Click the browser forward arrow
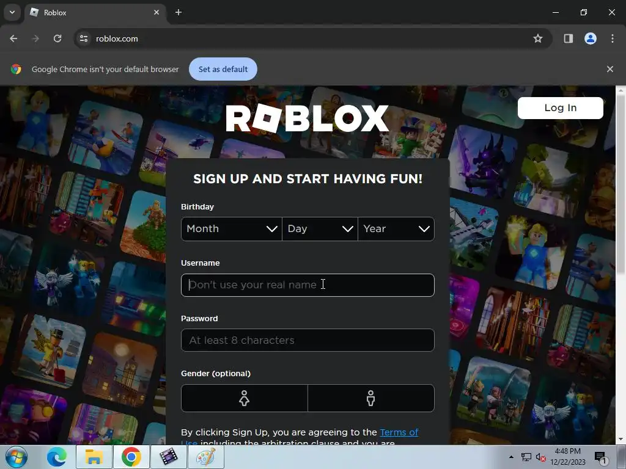This screenshot has width=626, height=469. click(x=35, y=38)
